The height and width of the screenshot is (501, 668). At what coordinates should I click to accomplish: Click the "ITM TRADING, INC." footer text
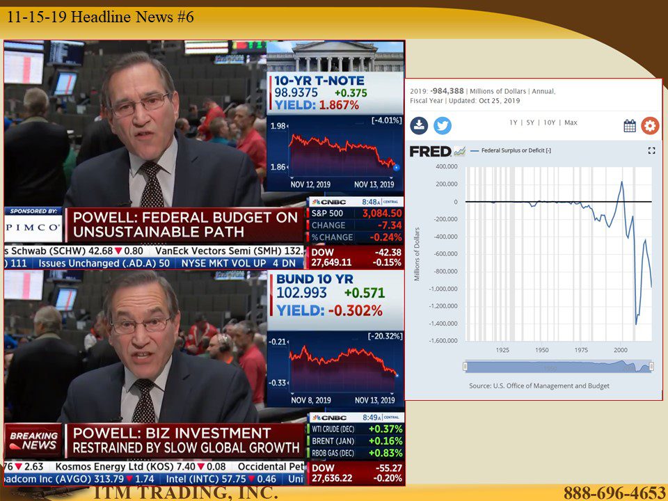coord(186,493)
